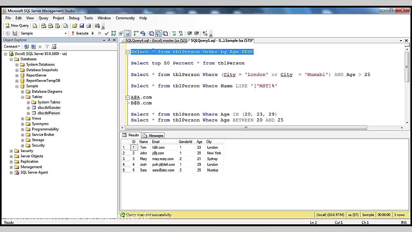Open the Query menu

click(43, 18)
